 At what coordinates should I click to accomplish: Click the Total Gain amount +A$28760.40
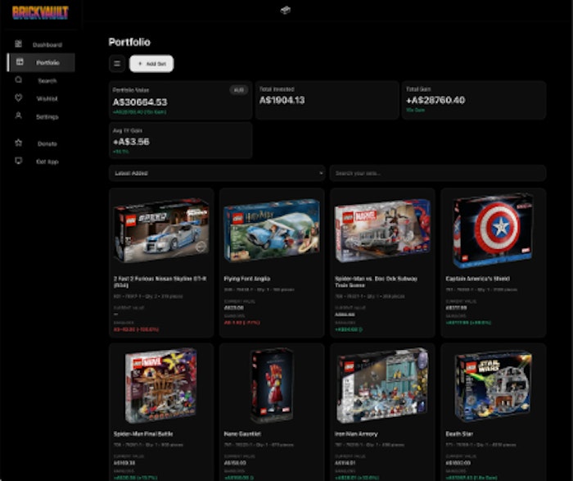click(x=435, y=100)
